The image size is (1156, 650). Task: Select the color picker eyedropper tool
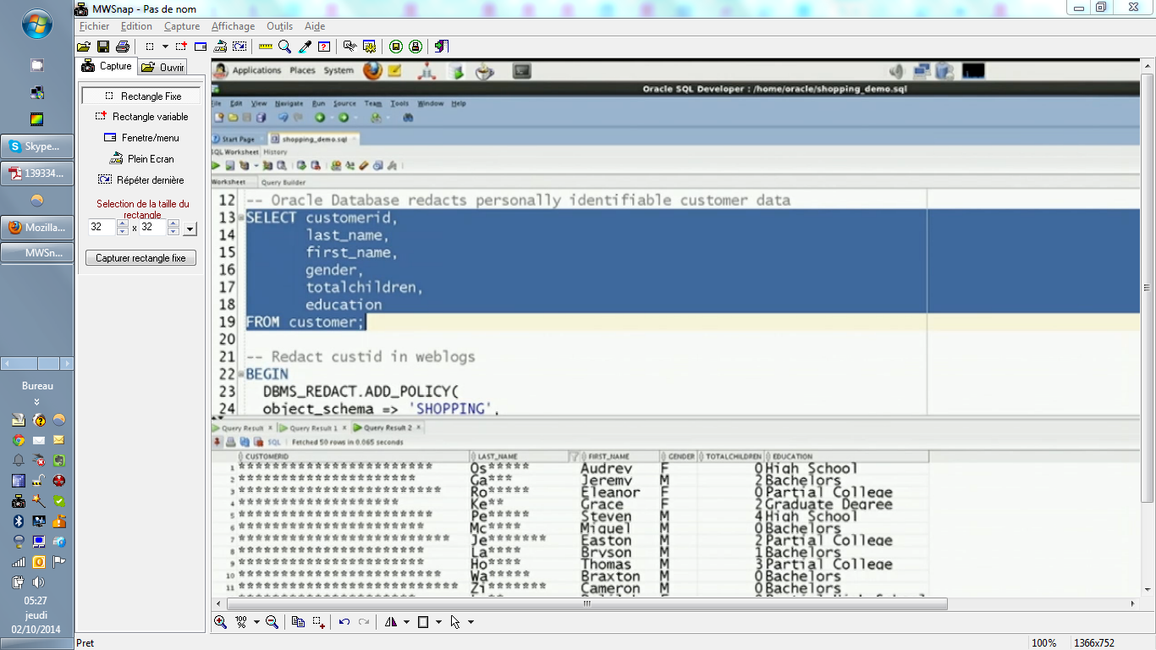(x=305, y=47)
